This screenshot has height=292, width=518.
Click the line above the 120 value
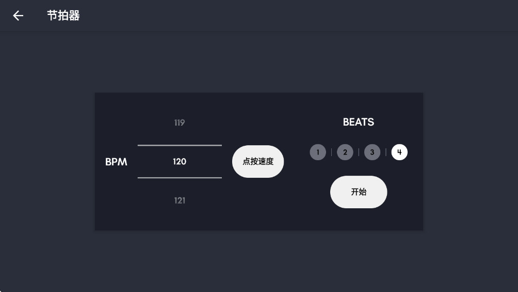[x=180, y=146]
